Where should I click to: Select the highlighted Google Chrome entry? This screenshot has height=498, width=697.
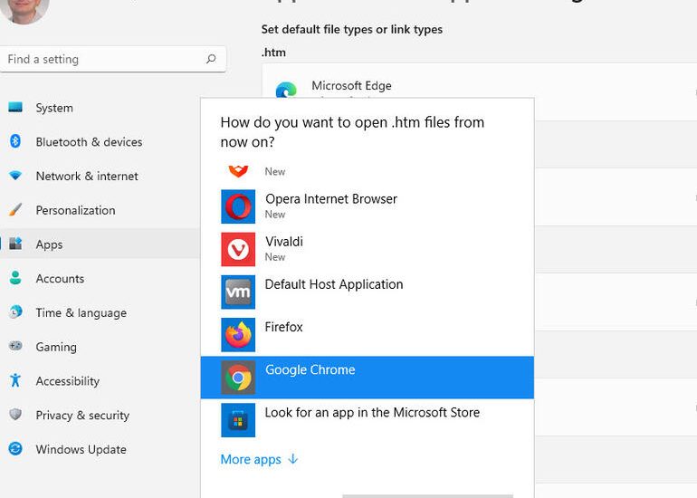coord(368,378)
